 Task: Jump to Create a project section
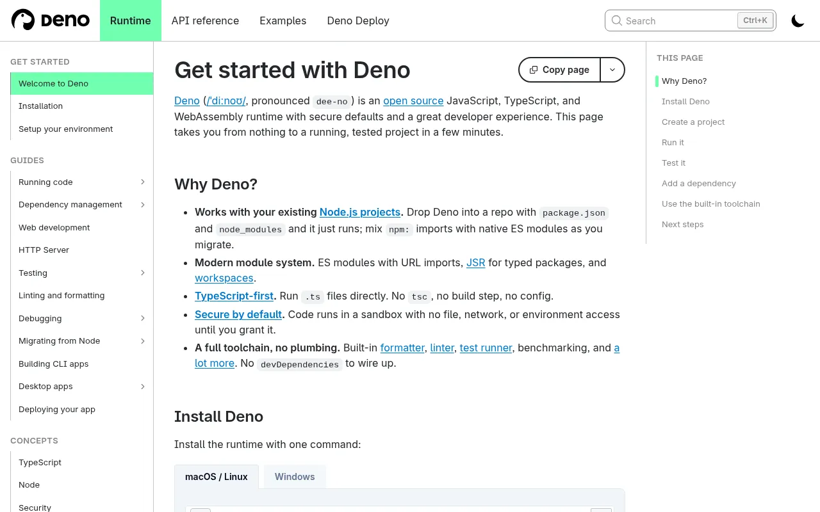[693, 122]
